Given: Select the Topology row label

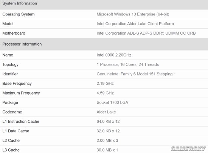Looking at the screenshot, I should 10,64.
